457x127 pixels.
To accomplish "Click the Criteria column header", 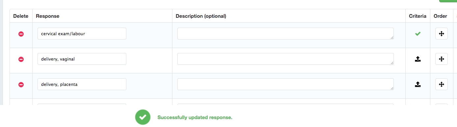I will pos(418,16).
